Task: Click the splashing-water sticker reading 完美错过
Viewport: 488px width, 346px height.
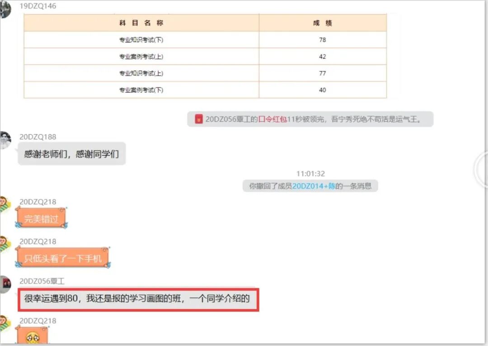Action: pyautogui.click(x=41, y=218)
